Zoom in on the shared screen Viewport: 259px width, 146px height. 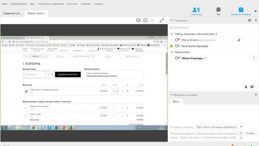click(138, 20)
